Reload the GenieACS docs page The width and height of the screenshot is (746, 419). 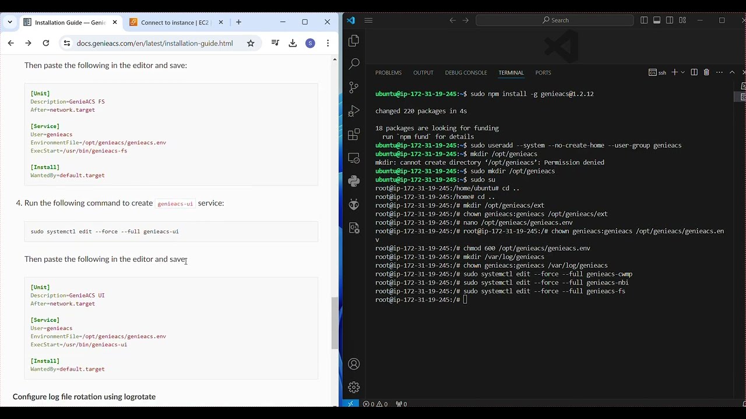[x=46, y=43]
